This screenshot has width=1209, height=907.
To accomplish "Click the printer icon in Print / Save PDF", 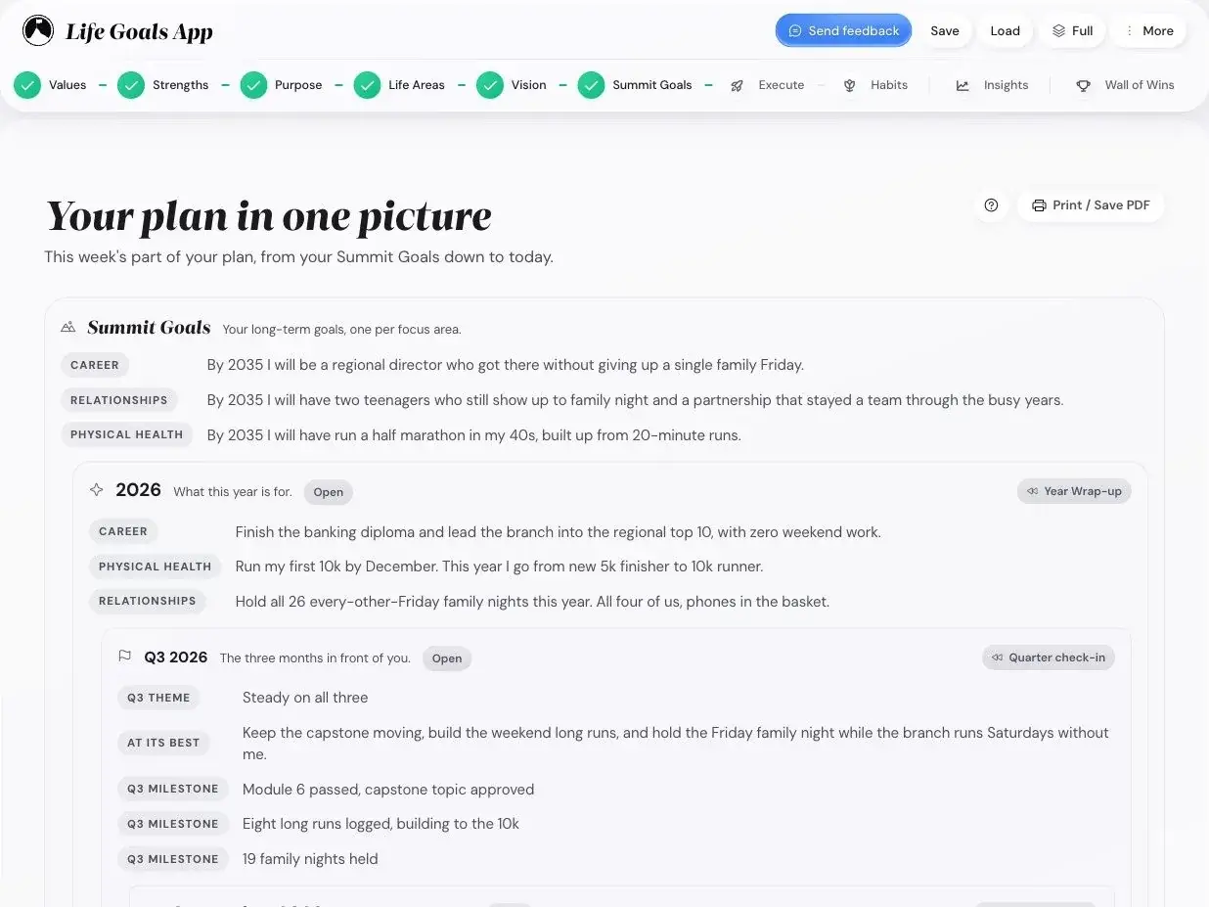I will (x=1039, y=205).
